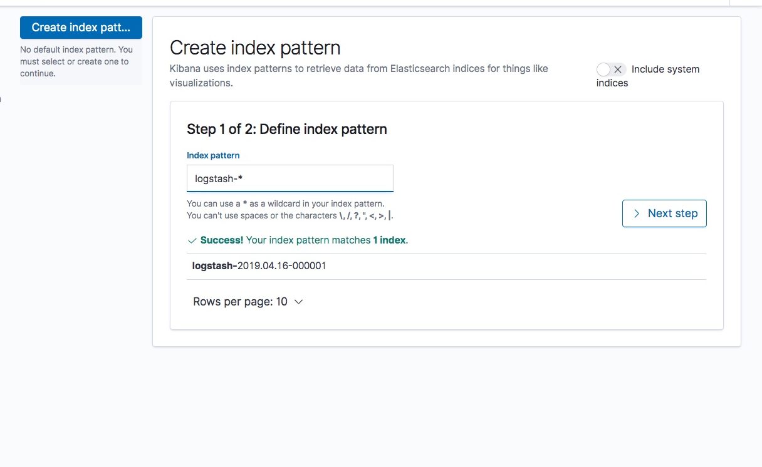Click the Next step button

[x=664, y=213]
